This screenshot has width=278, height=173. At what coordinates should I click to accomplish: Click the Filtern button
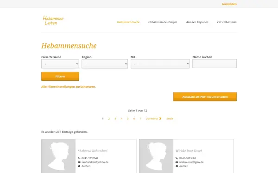60,76
